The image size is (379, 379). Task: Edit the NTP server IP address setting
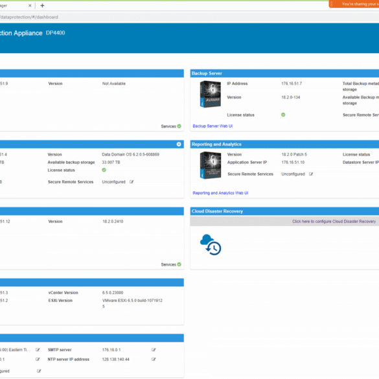coord(154,359)
